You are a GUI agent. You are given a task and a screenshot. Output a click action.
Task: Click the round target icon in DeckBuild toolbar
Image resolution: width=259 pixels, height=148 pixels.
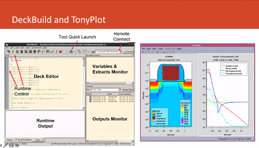click(35, 52)
